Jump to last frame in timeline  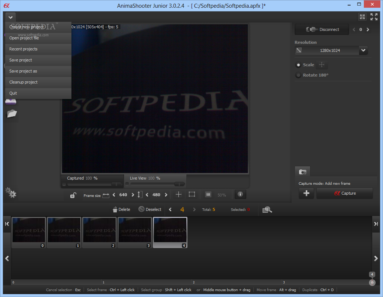[376, 224]
